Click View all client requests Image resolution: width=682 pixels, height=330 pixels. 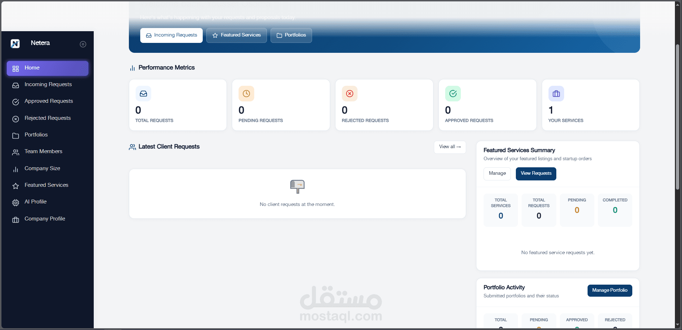(x=450, y=147)
